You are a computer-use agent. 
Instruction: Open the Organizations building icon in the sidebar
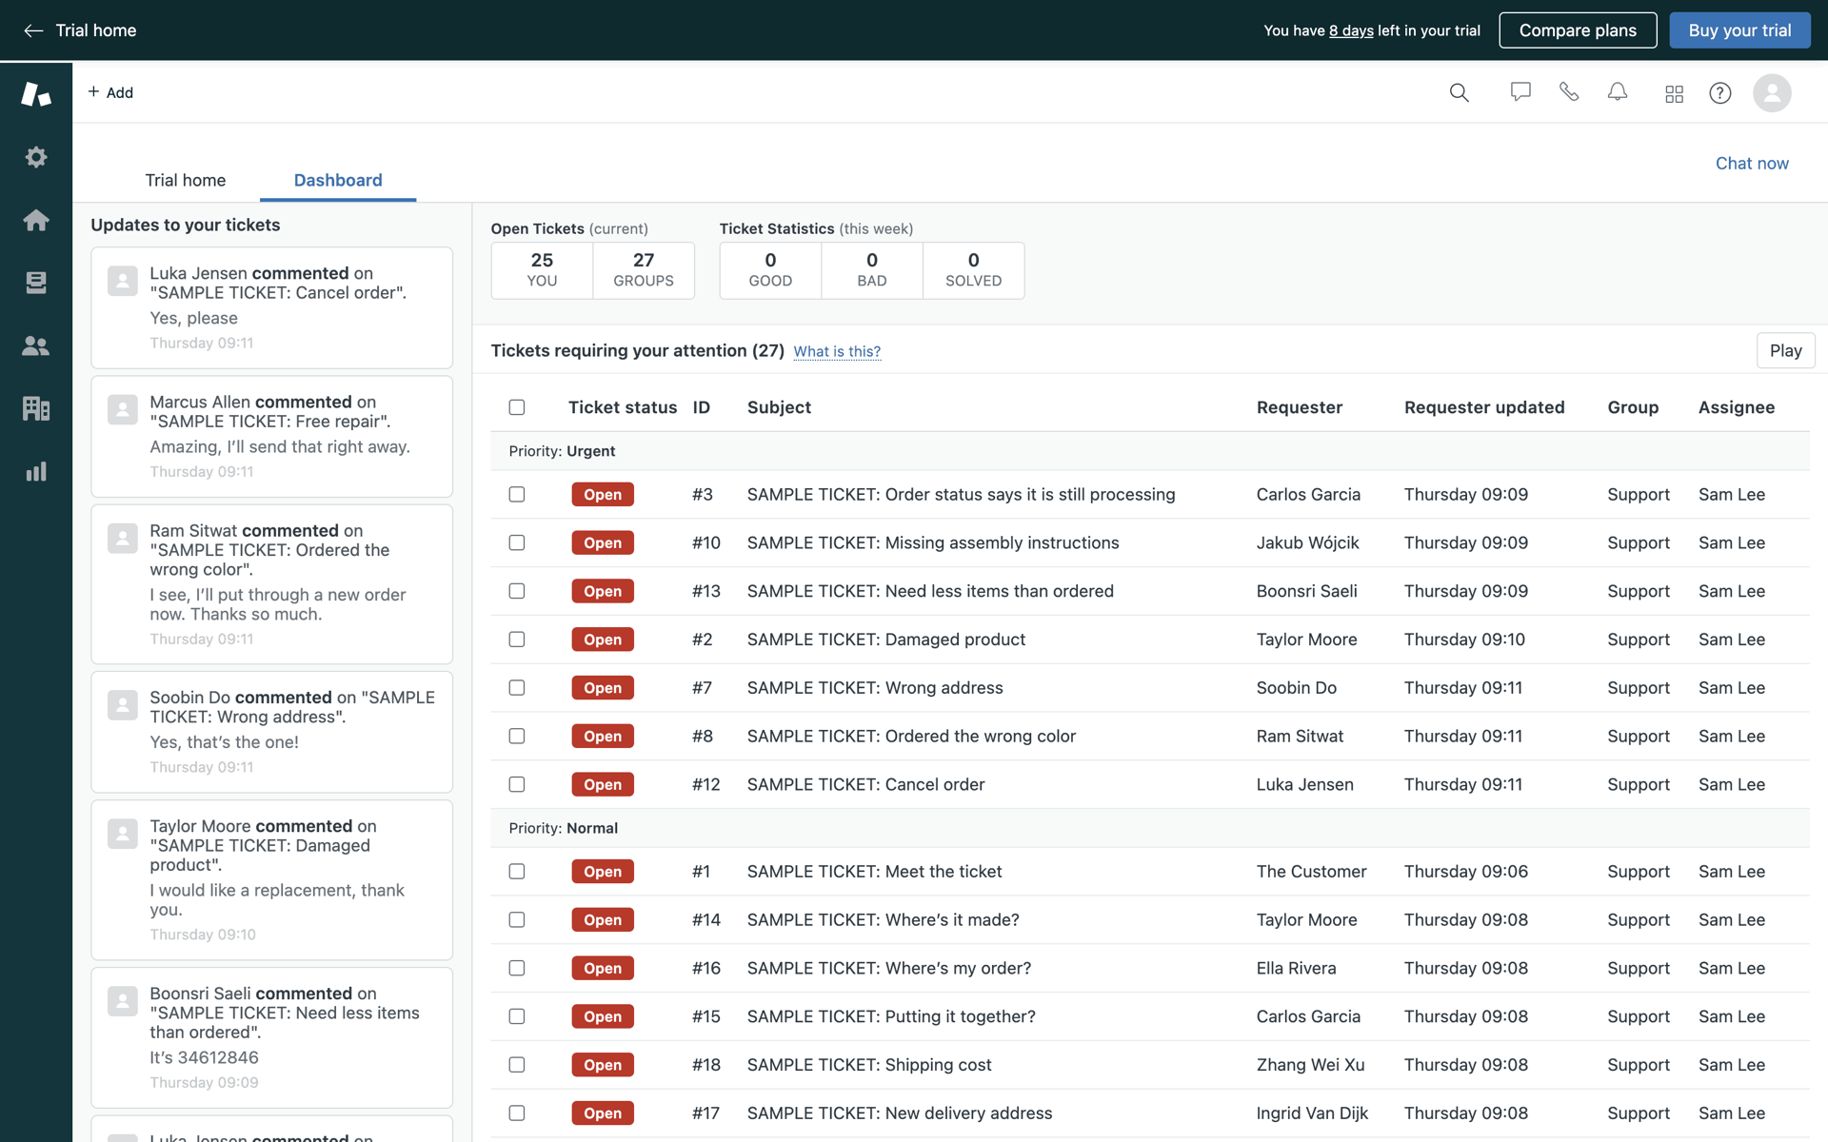(x=36, y=408)
